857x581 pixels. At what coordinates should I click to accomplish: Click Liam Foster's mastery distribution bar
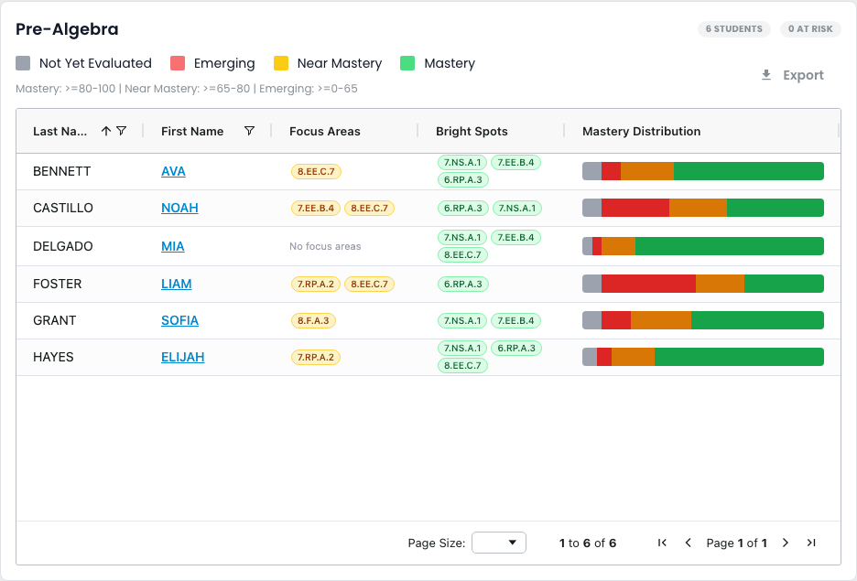703,284
